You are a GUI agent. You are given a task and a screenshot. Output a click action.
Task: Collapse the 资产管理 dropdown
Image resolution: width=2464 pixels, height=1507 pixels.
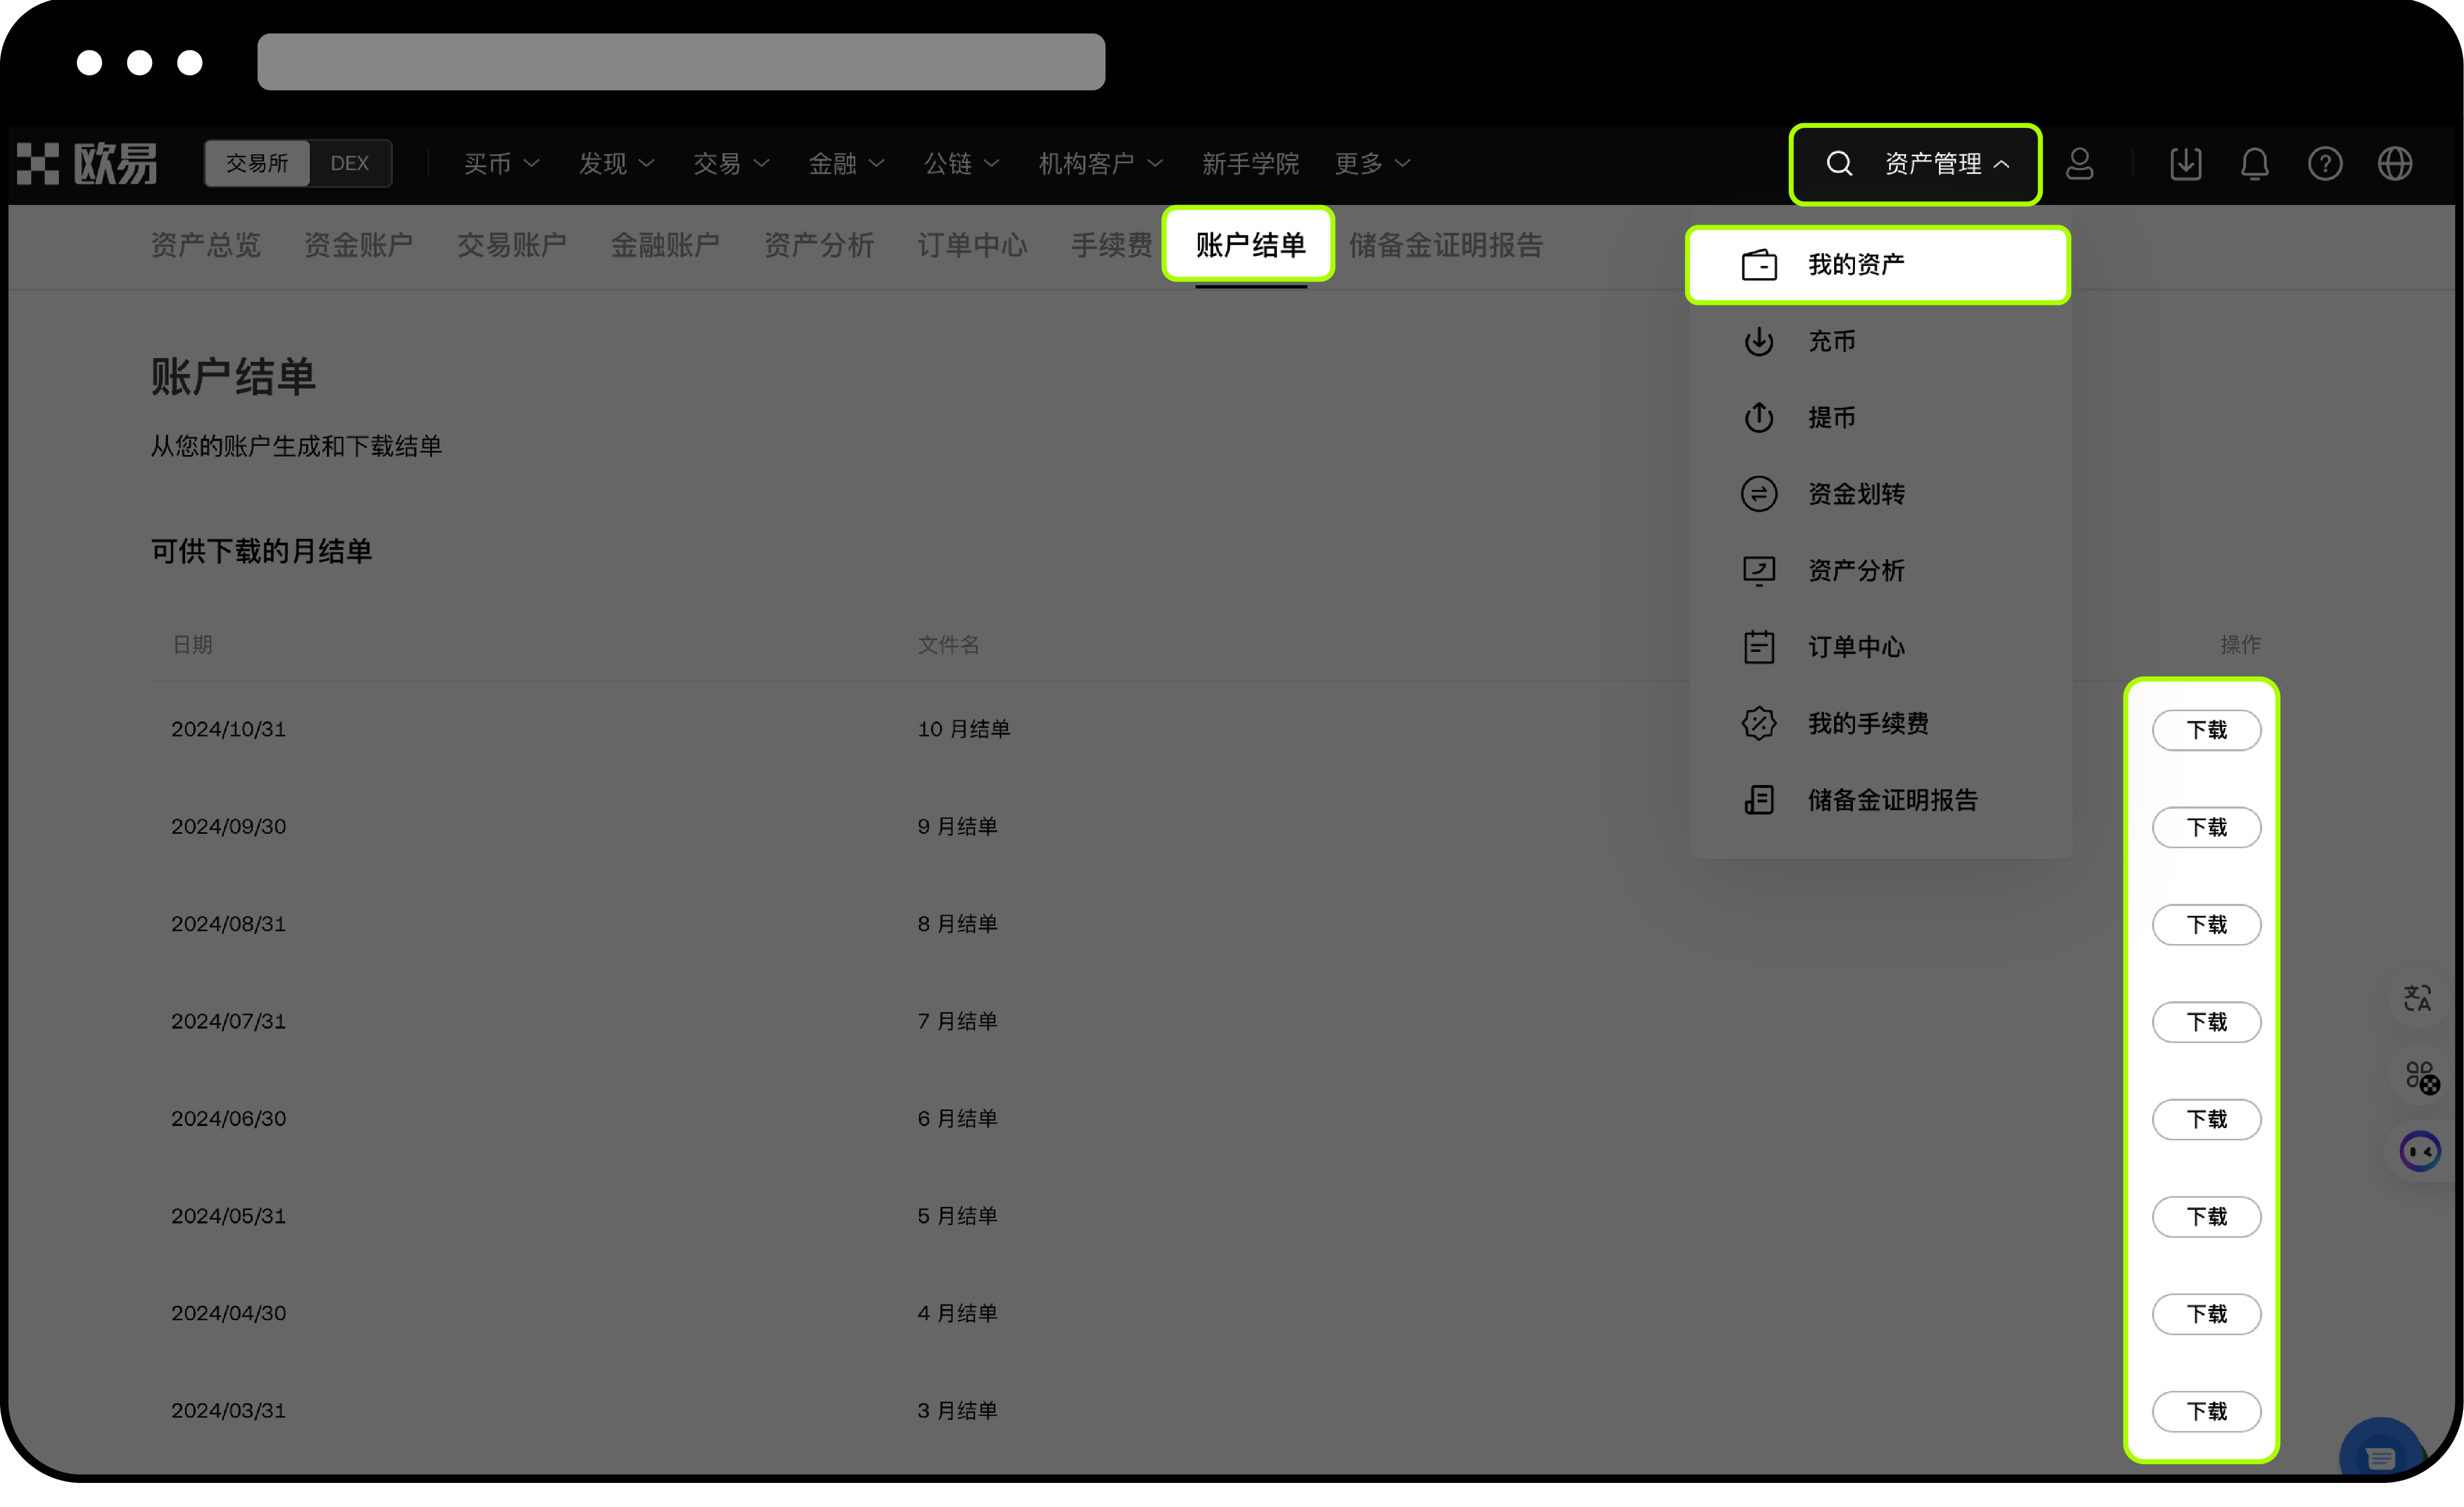[x=1946, y=164]
